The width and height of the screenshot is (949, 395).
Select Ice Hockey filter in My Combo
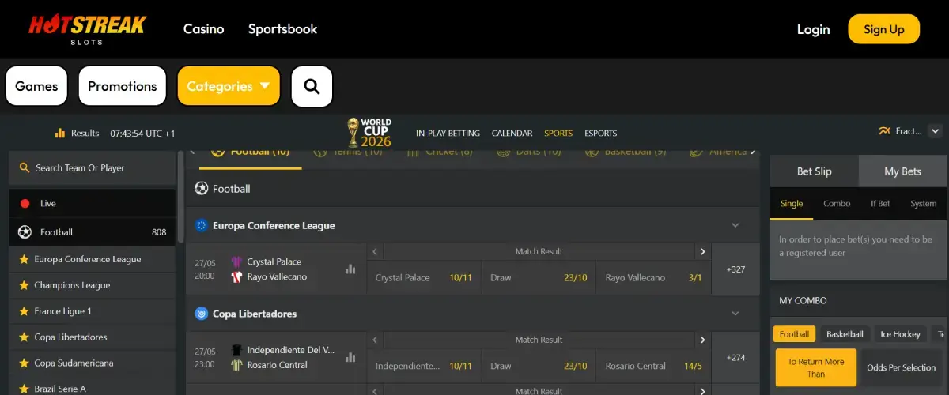[901, 334]
